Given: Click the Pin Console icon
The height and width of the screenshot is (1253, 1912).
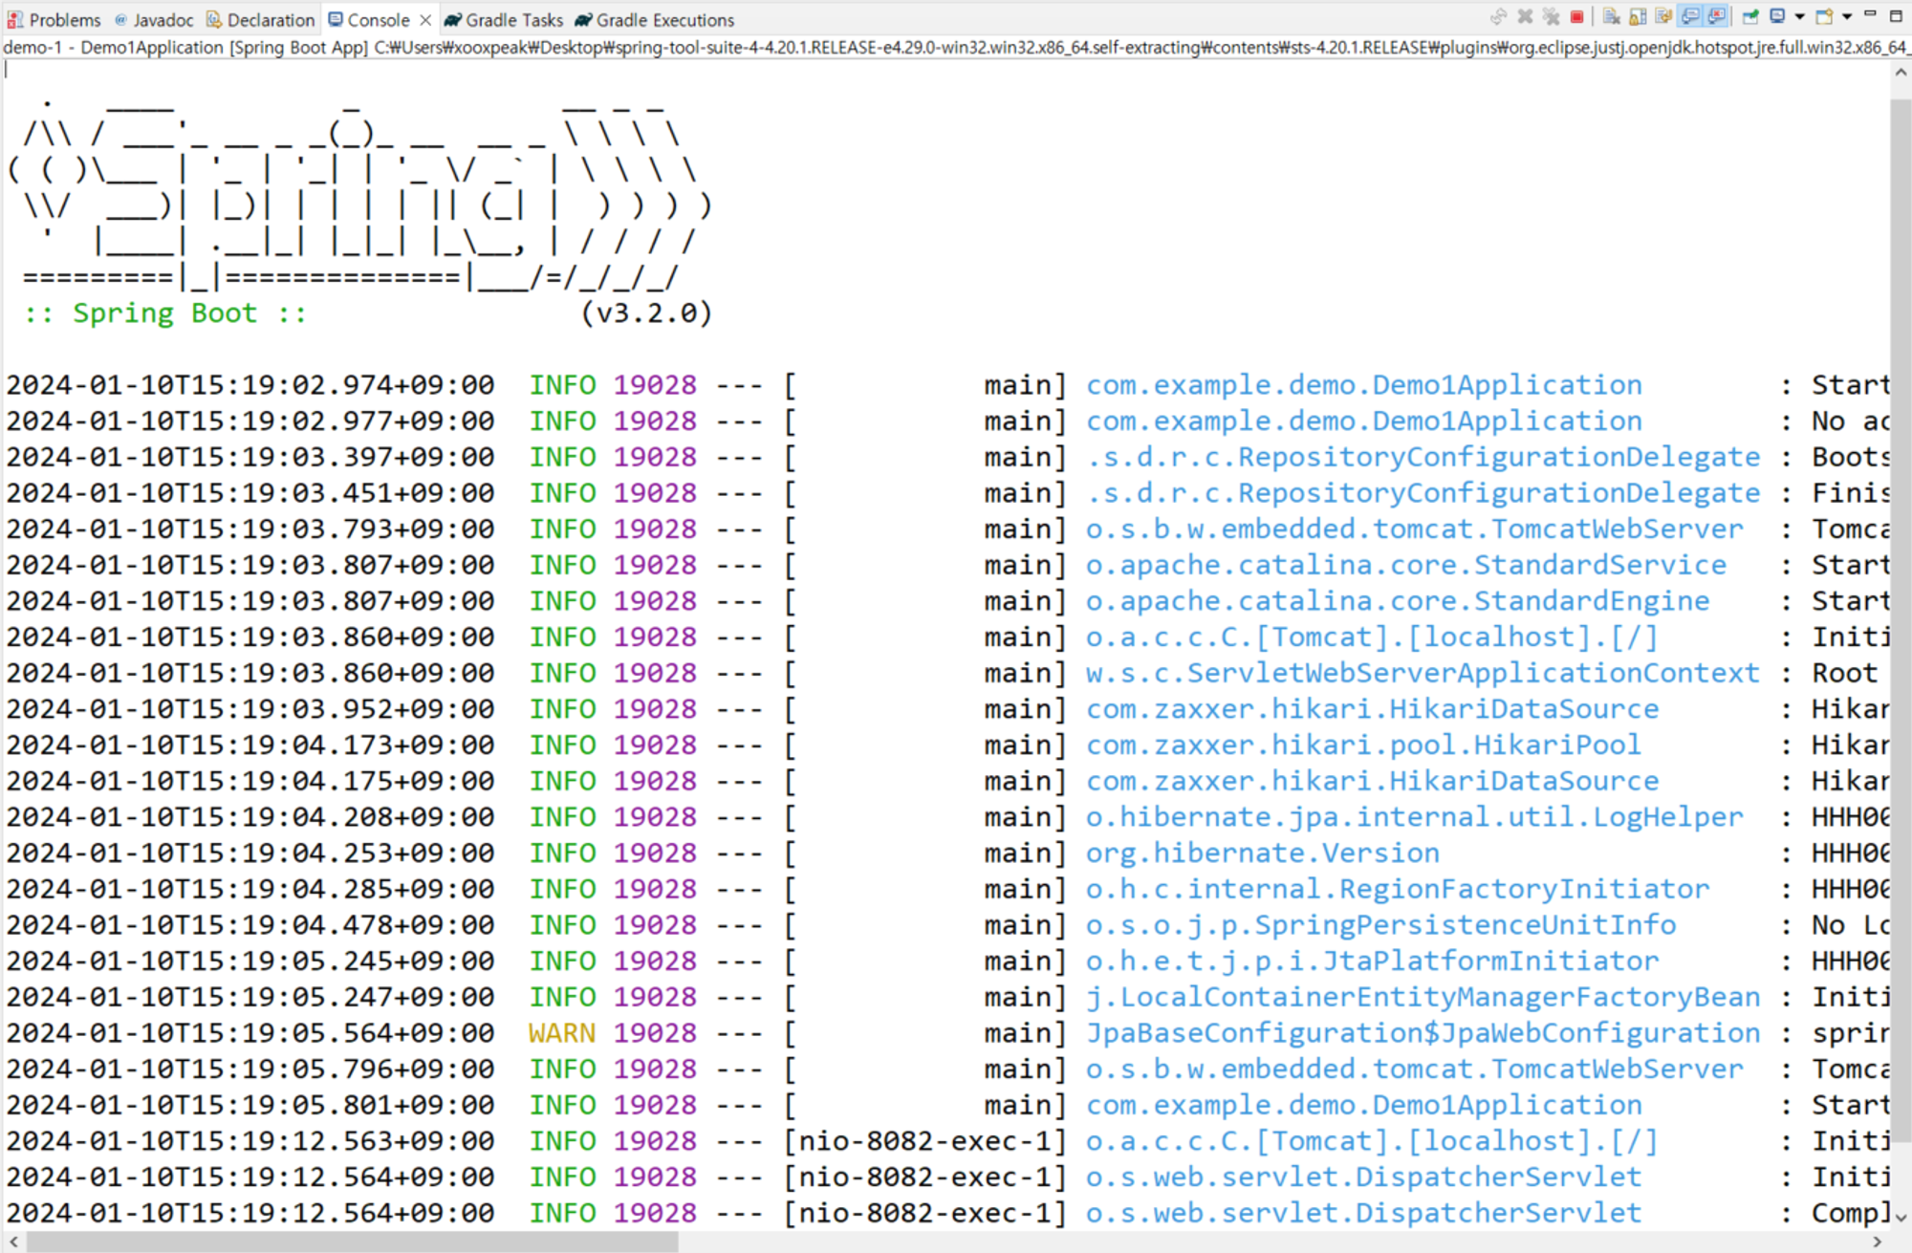Looking at the screenshot, I should point(1750,16).
